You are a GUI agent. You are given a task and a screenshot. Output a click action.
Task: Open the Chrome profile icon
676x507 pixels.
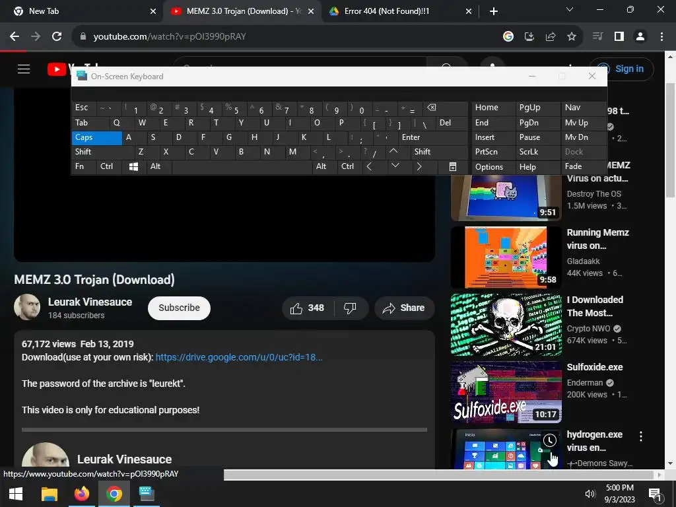(640, 37)
